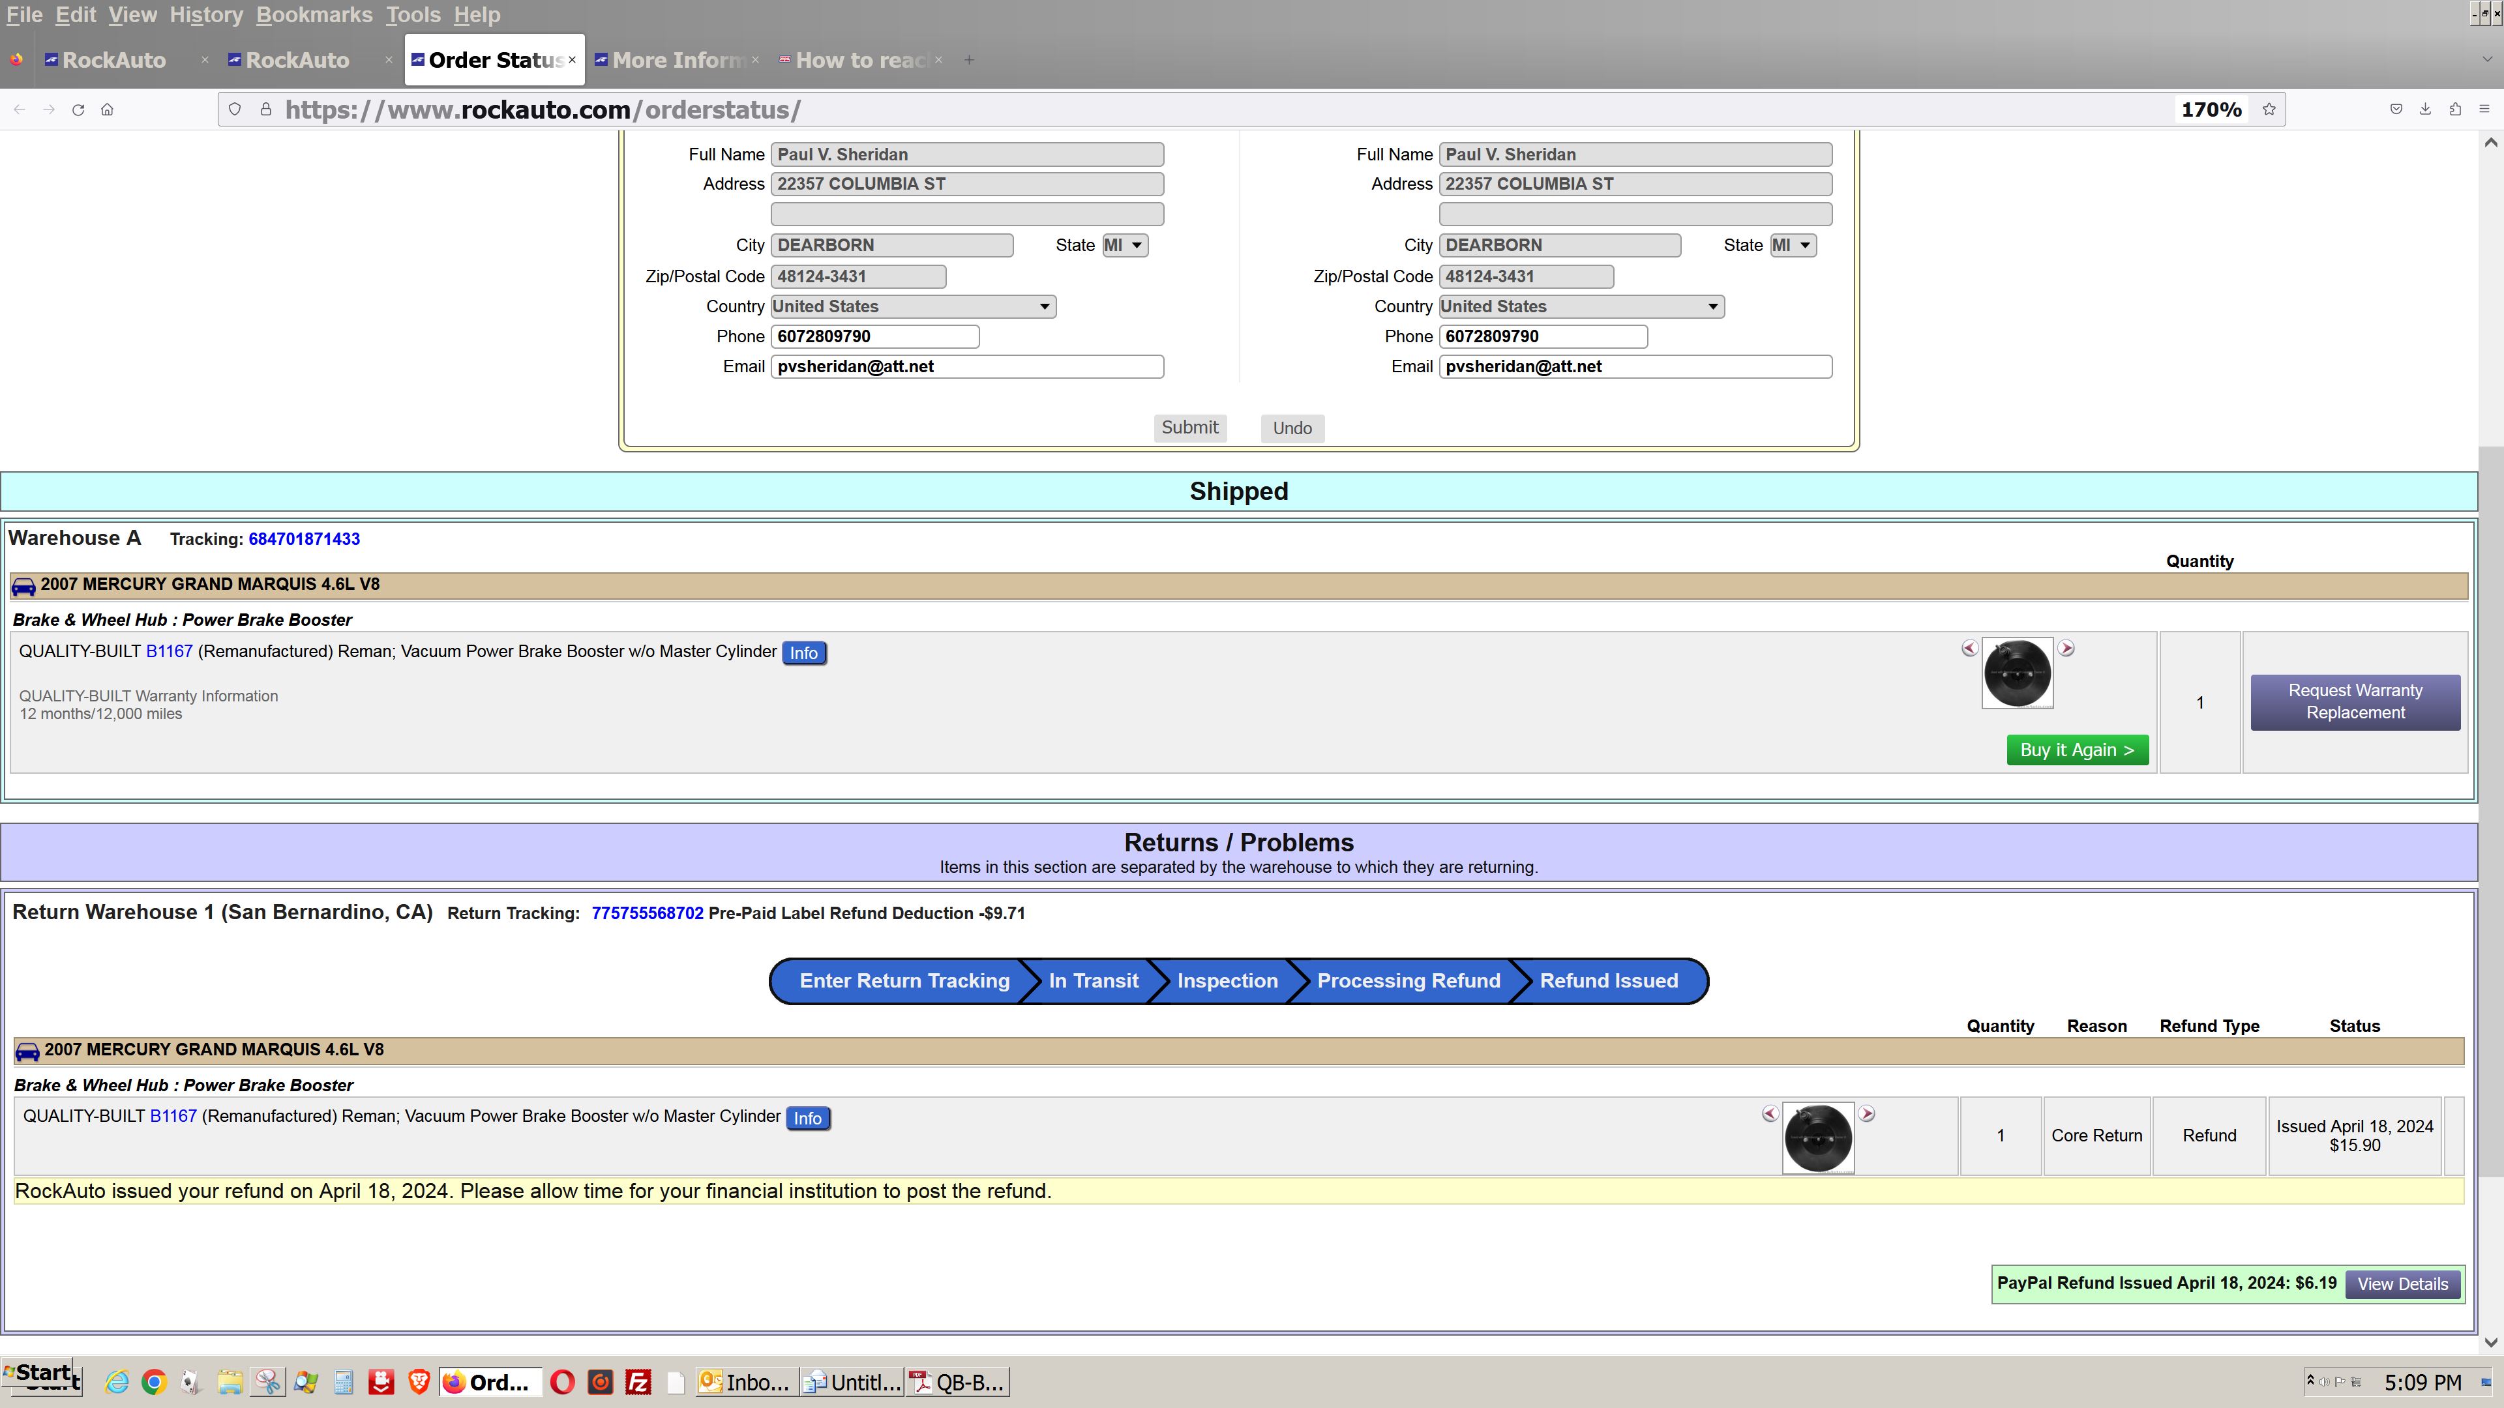
Task: Reload the page with the refresh icon
Action: pyautogui.click(x=78, y=110)
